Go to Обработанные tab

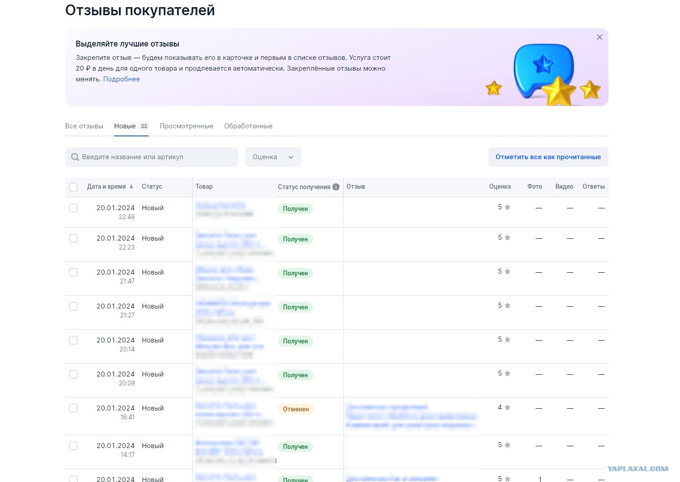click(x=248, y=126)
